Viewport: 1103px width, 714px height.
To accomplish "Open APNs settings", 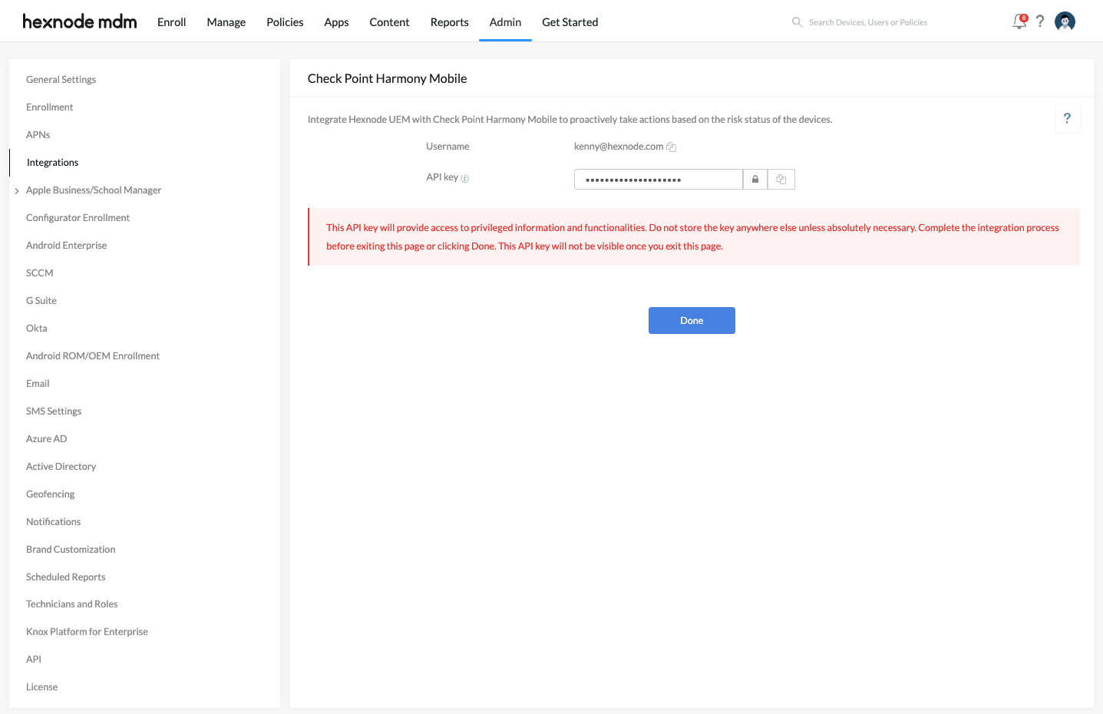I will pyautogui.click(x=38, y=135).
